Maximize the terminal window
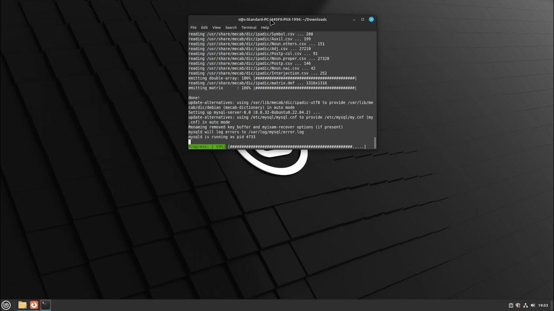 pos(363,19)
